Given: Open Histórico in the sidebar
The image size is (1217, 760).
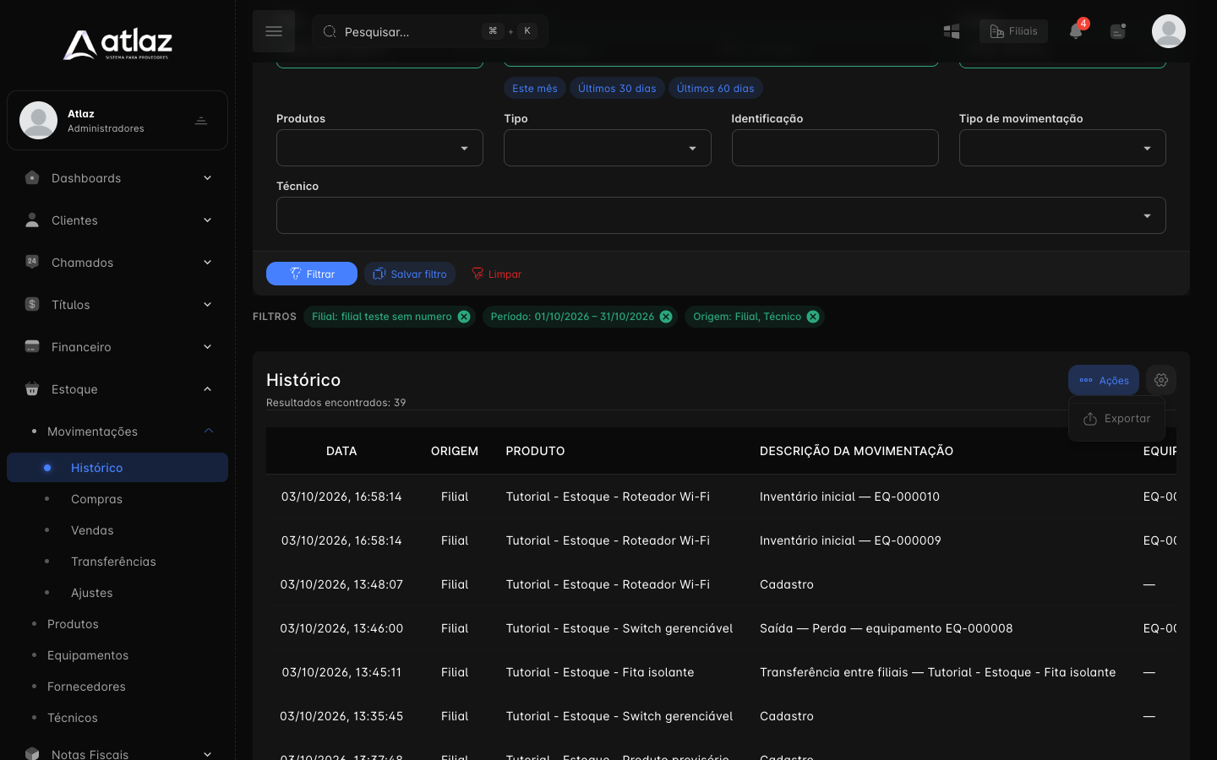Looking at the screenshot, I should [x=117, y=468].
